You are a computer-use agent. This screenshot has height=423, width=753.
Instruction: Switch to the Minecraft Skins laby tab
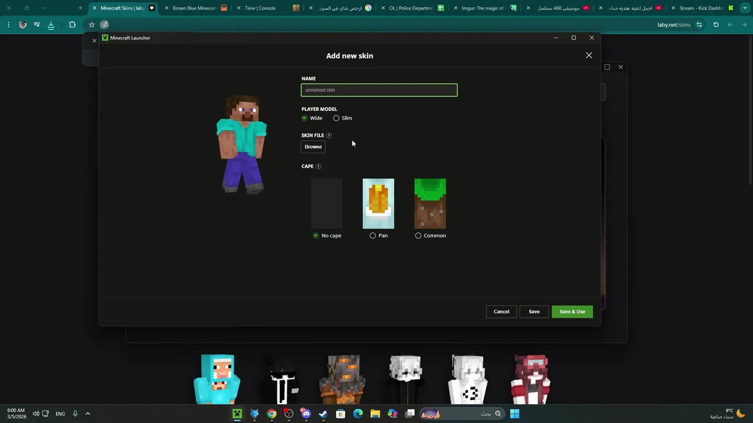(x=122, y=8)
